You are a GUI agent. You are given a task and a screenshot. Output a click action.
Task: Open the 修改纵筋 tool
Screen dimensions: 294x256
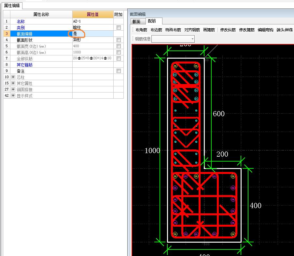point(228,30)
